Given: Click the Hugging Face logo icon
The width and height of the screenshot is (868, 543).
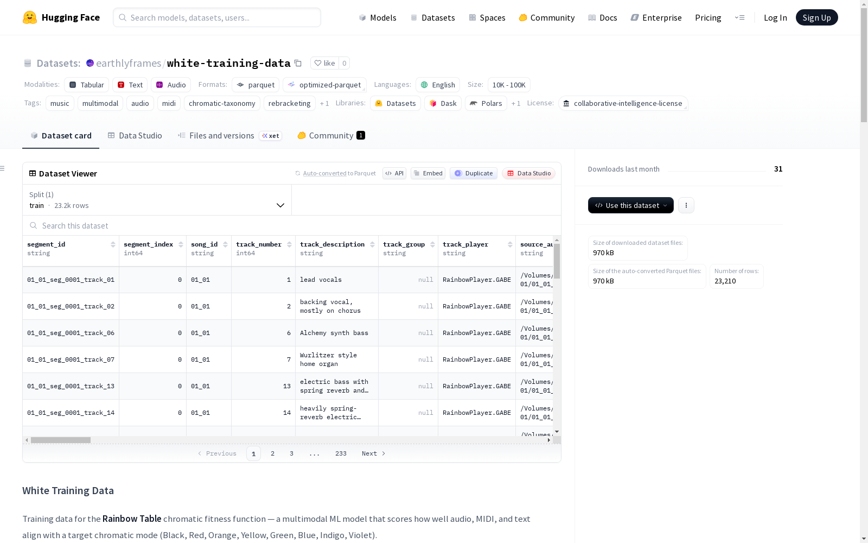Looking at the screenshot, I should point(30,17).
